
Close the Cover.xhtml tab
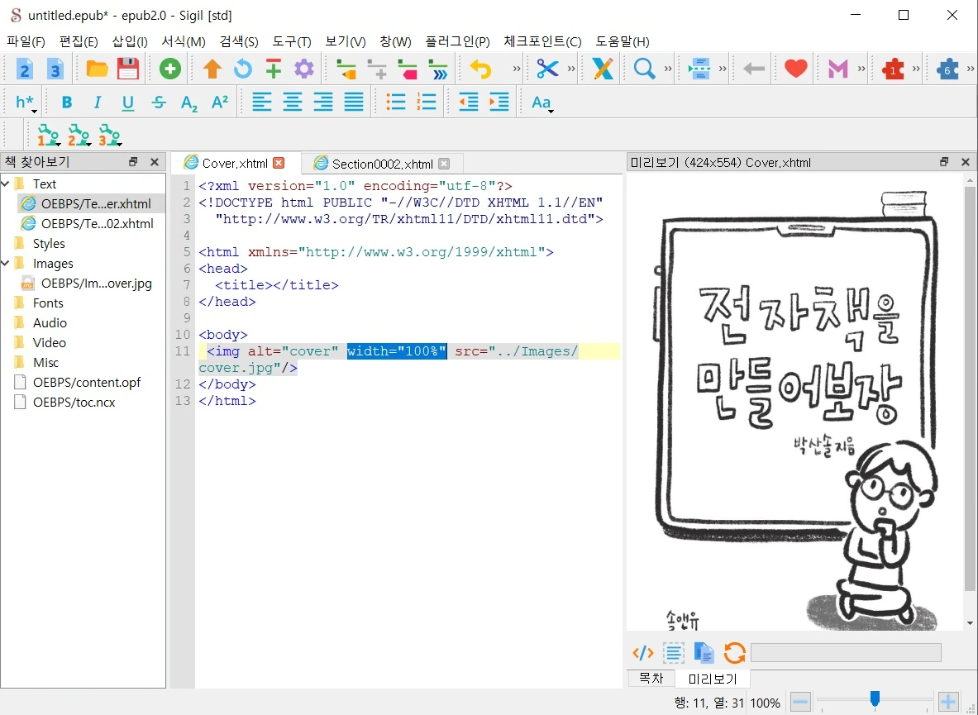(x=279, y=163)
